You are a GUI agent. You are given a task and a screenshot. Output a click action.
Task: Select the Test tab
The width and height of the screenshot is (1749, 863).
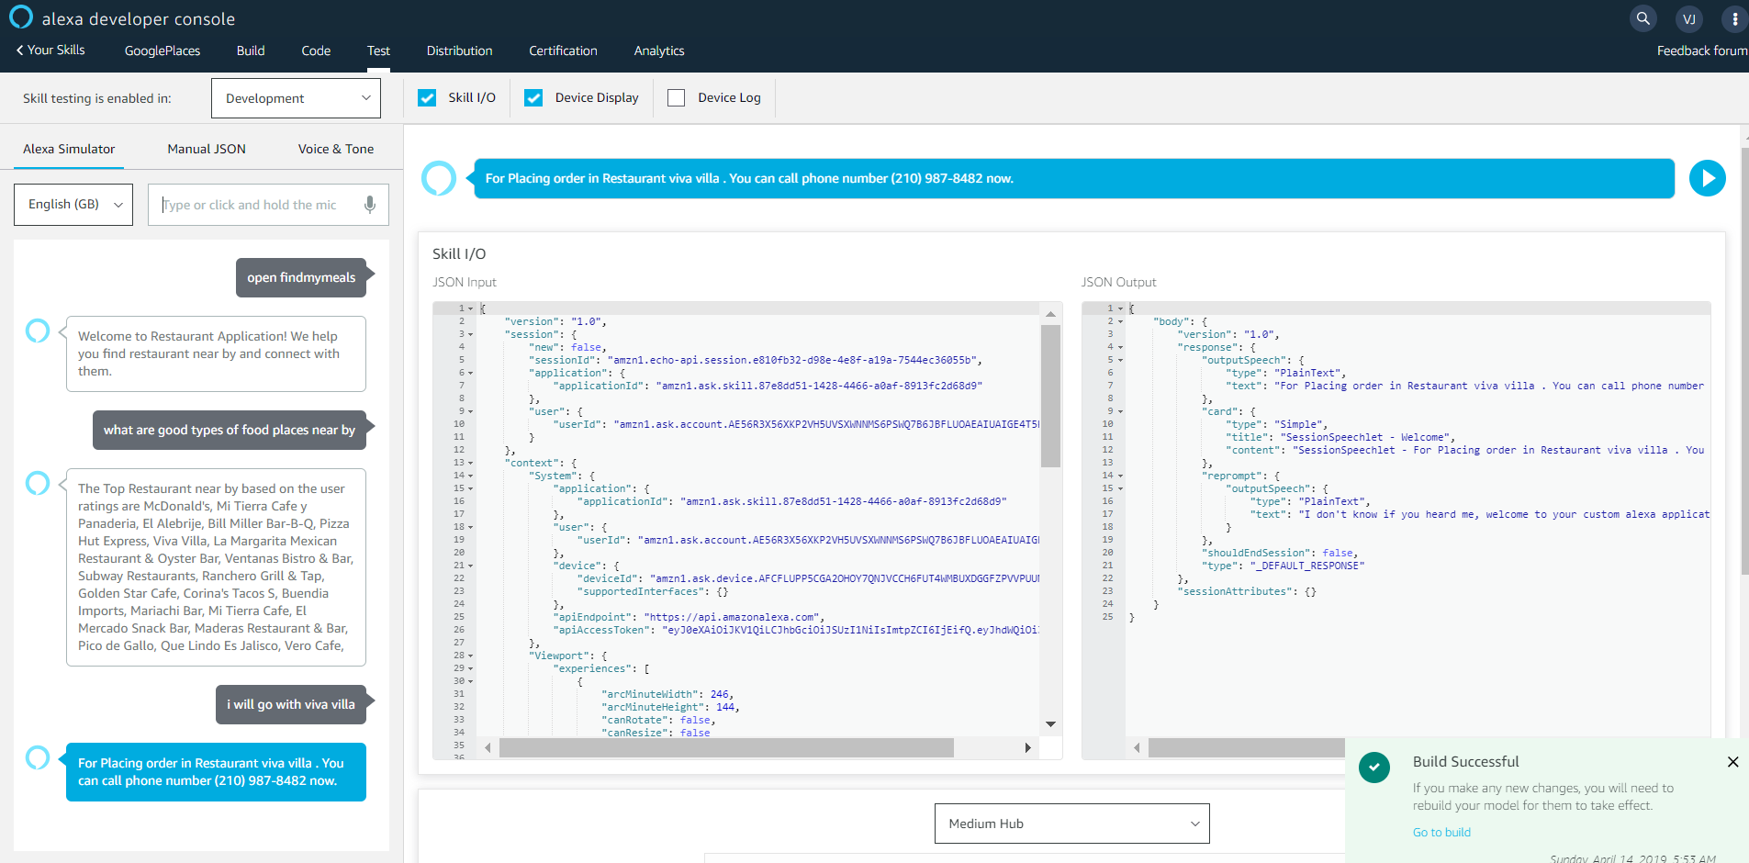pos(378,50)
